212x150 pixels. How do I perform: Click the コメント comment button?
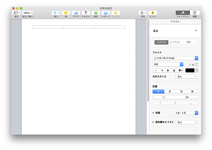coord(116,13)
